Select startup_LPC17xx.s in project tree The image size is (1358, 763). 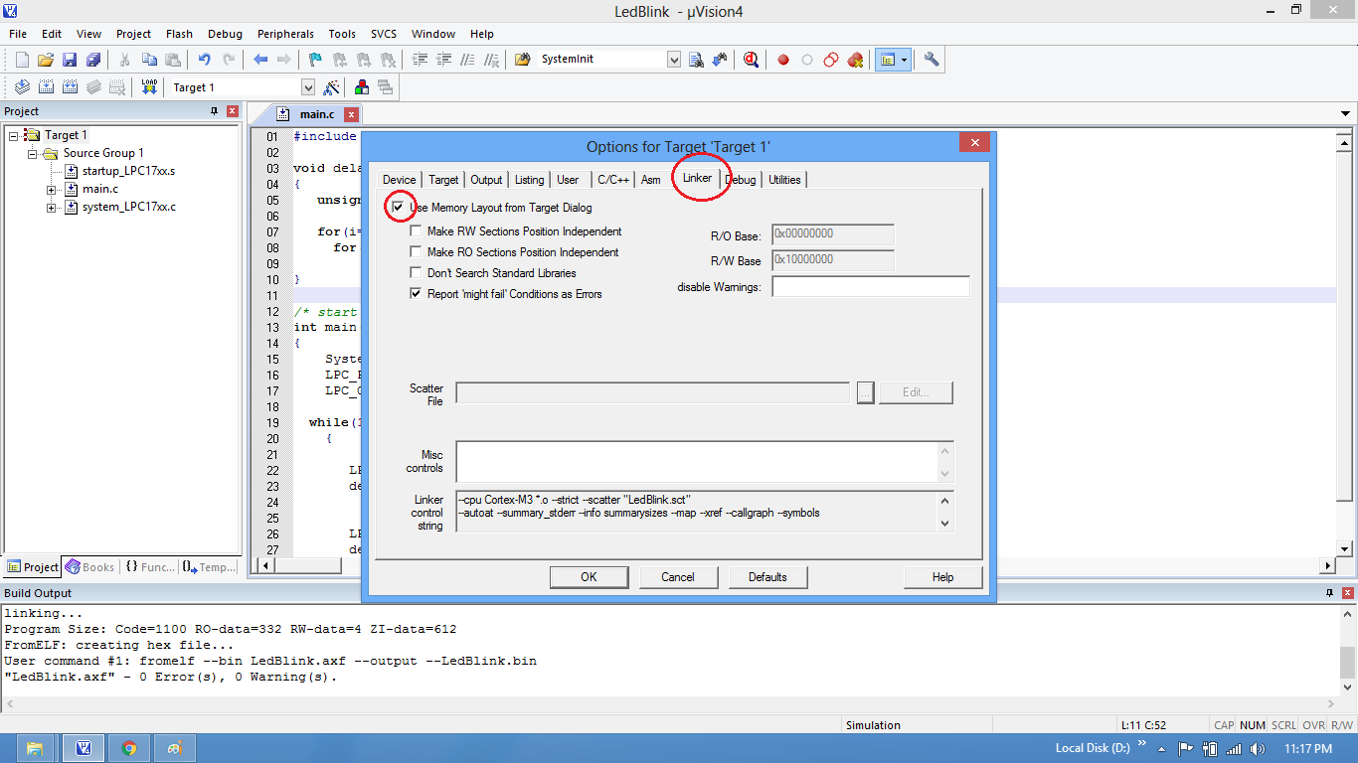coord(128,171)
